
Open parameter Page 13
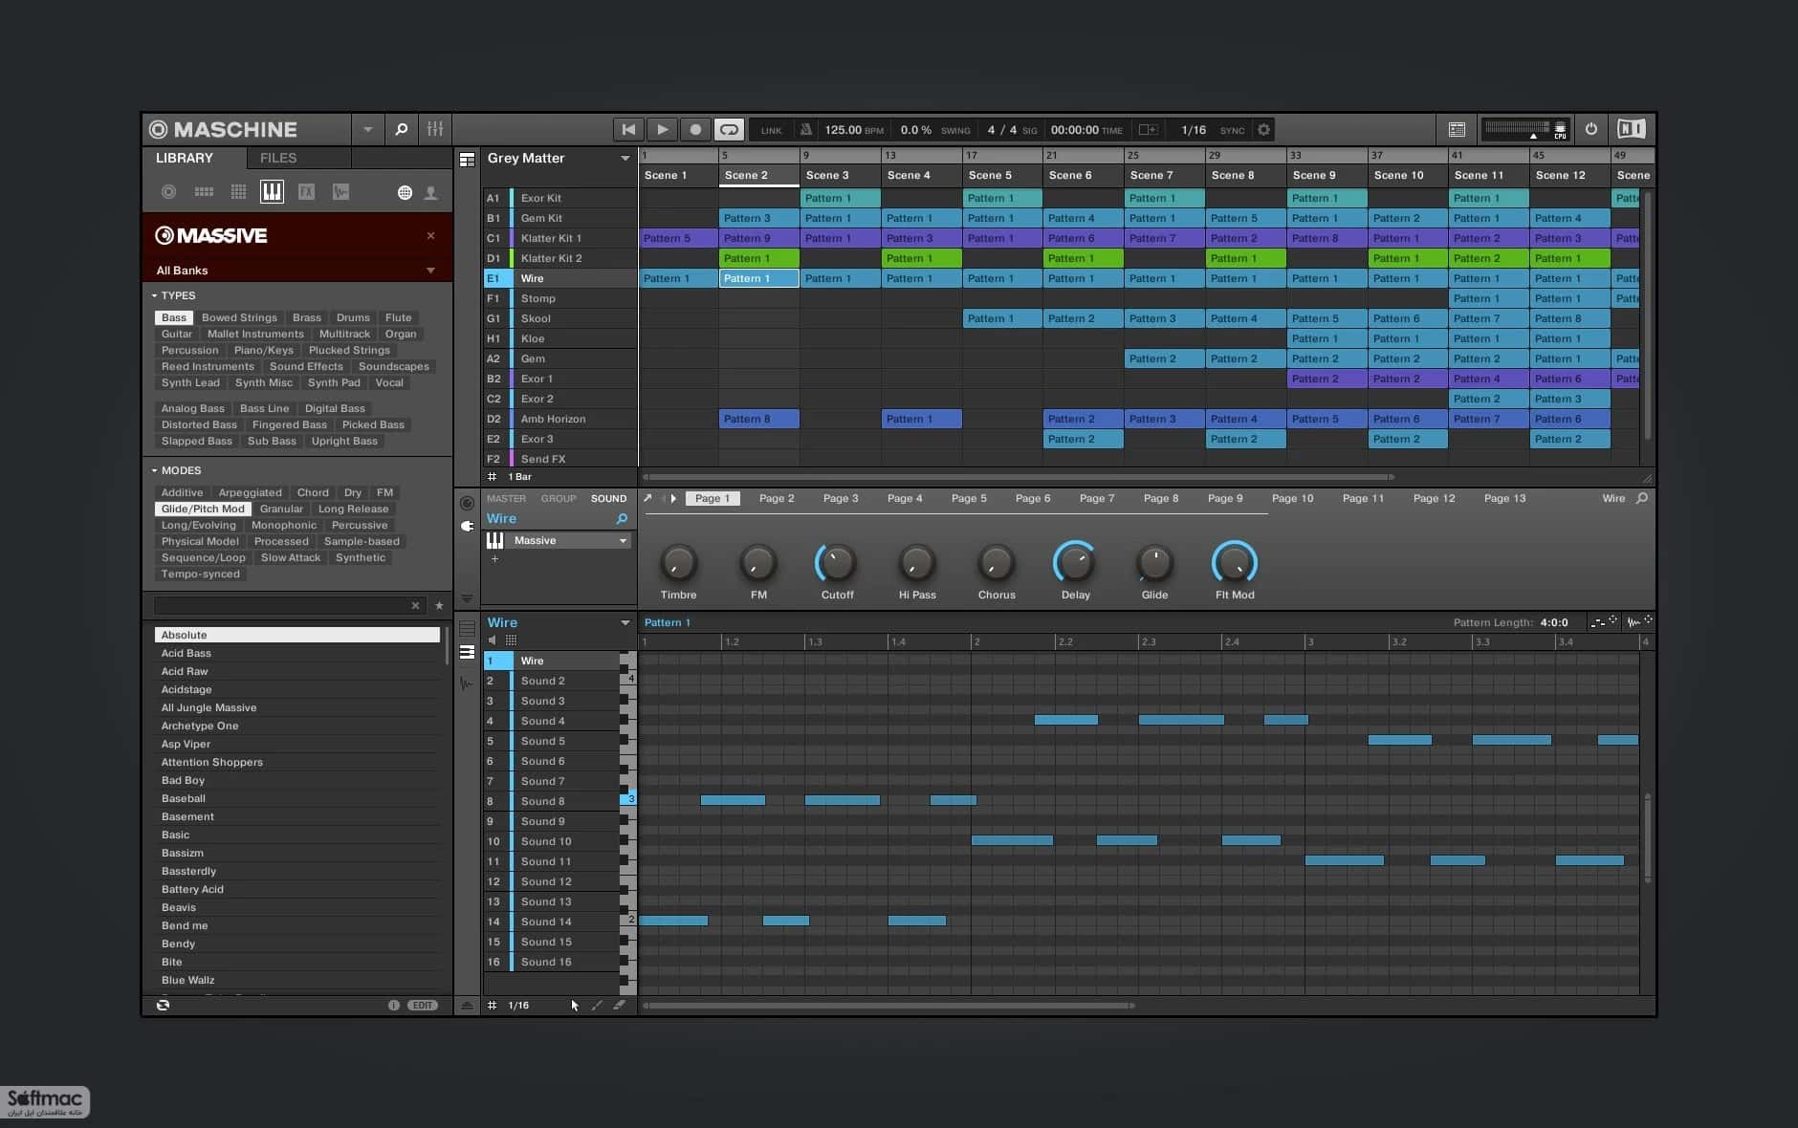click(1504, 498)
